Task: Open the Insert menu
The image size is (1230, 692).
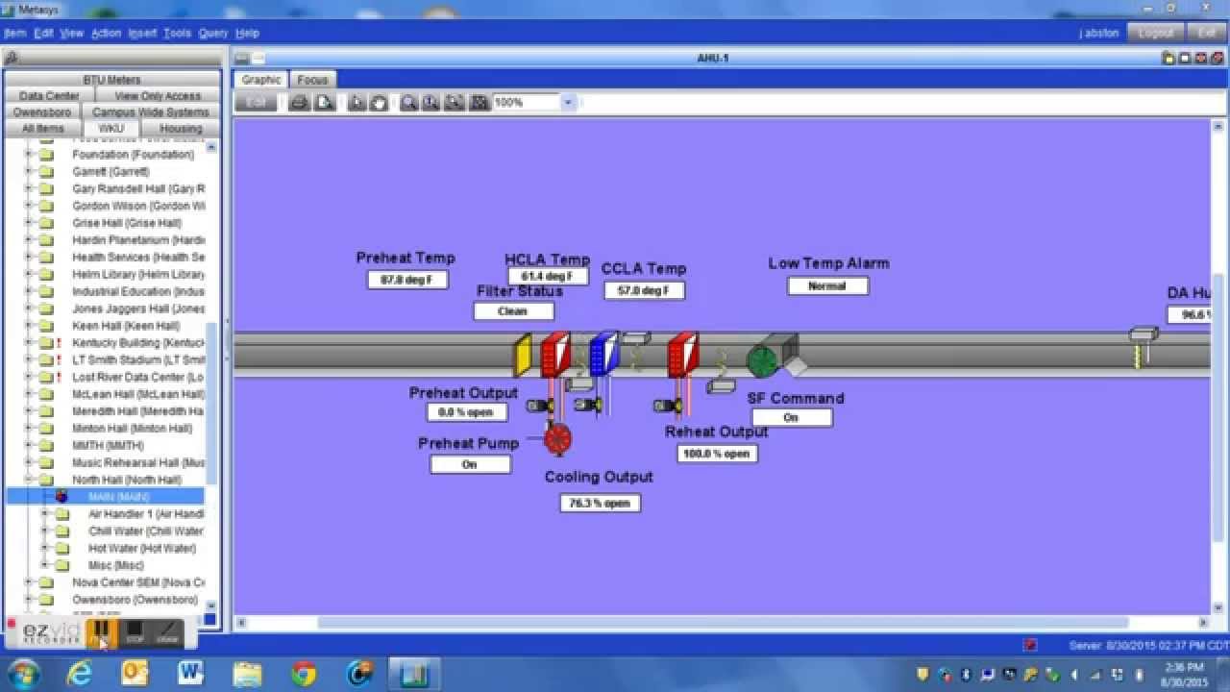Action: (142, 33)
